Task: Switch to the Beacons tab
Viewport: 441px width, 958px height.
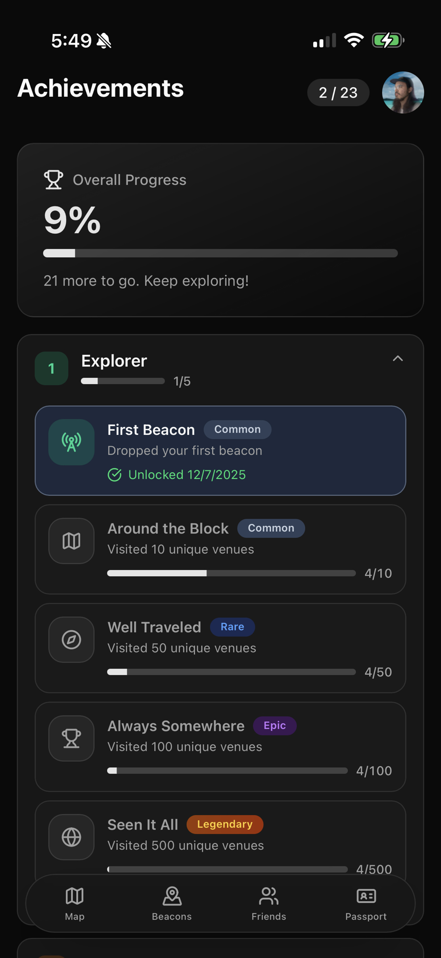Action: tap(172, 903)
